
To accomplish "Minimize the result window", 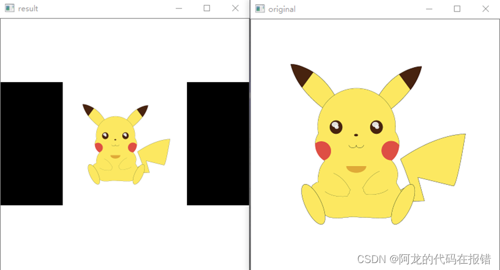I will click(179, 8).
